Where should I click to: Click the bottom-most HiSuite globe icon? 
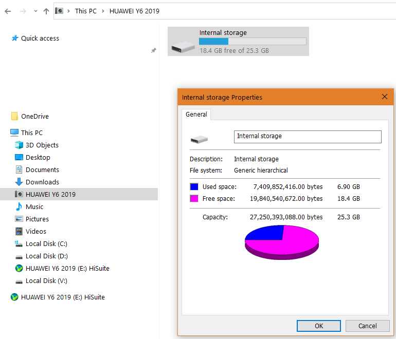[14, 297]
